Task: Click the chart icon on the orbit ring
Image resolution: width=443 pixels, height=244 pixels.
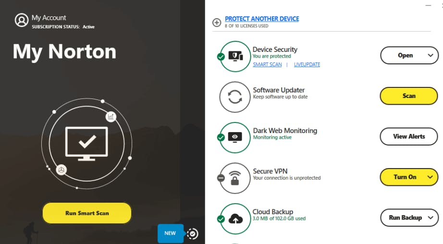Action: click(x=111, y=117)
